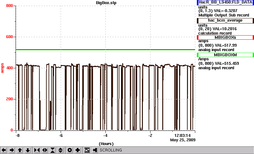Zoom in vertically with the hourglass icon
This screenshot has height=154, width=254.
53,150
